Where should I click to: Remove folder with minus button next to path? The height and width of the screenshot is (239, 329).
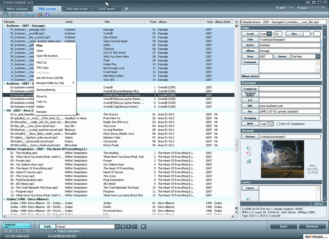[x=135, y=226]
